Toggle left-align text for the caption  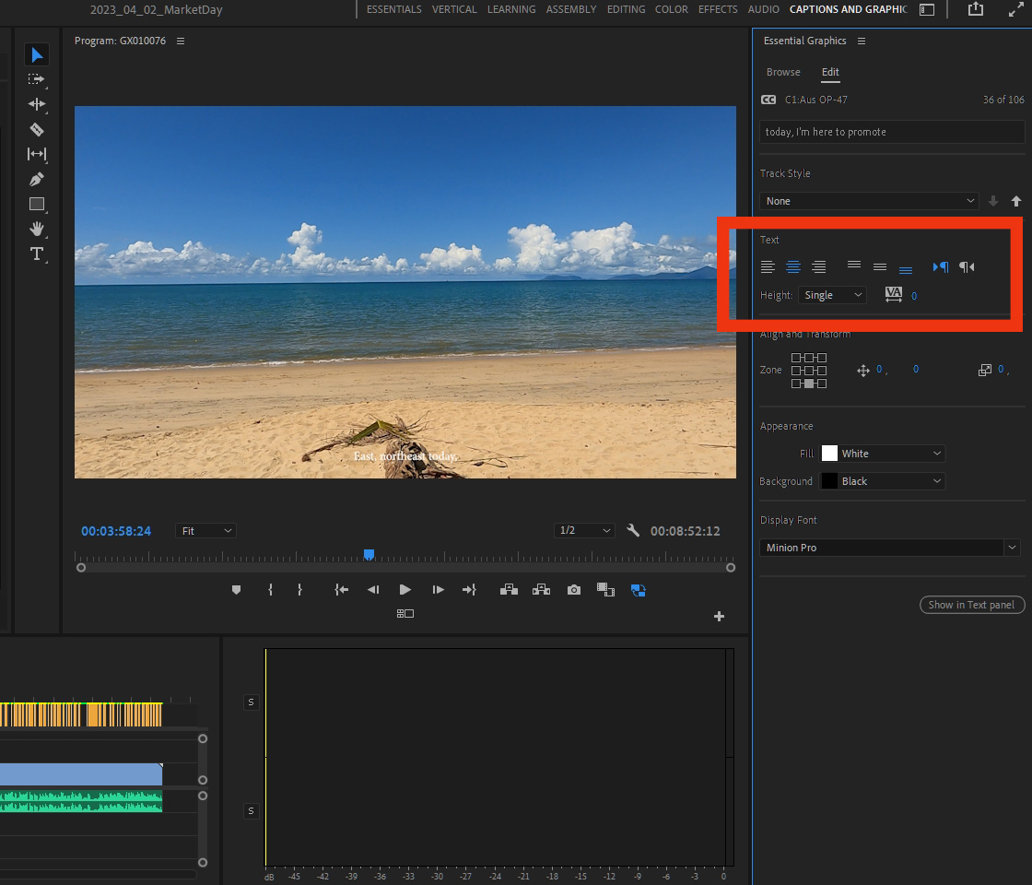pyautogui.click(x=768, y=267)
